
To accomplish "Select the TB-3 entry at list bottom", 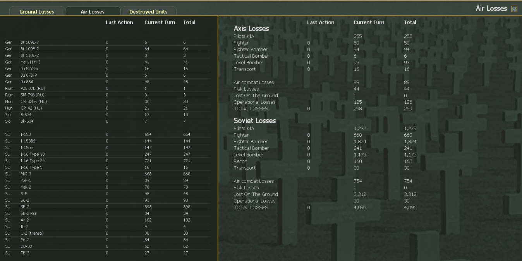I will tap(24, 253).
